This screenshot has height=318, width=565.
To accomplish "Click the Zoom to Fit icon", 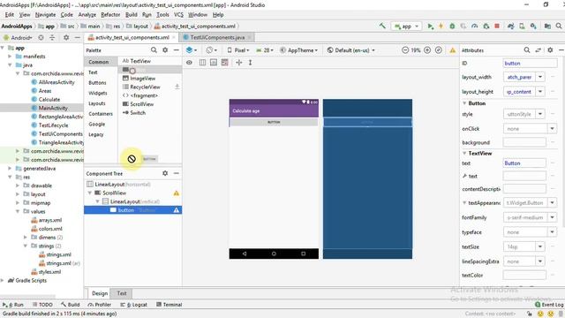I will coord(439,50).
